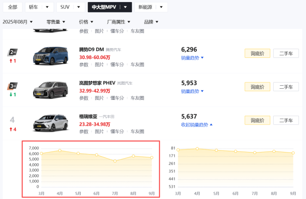Click the 6,296 sales figure
Viewport: 306px width, 199px height.
pyautogui.click(x=189, y=50)
